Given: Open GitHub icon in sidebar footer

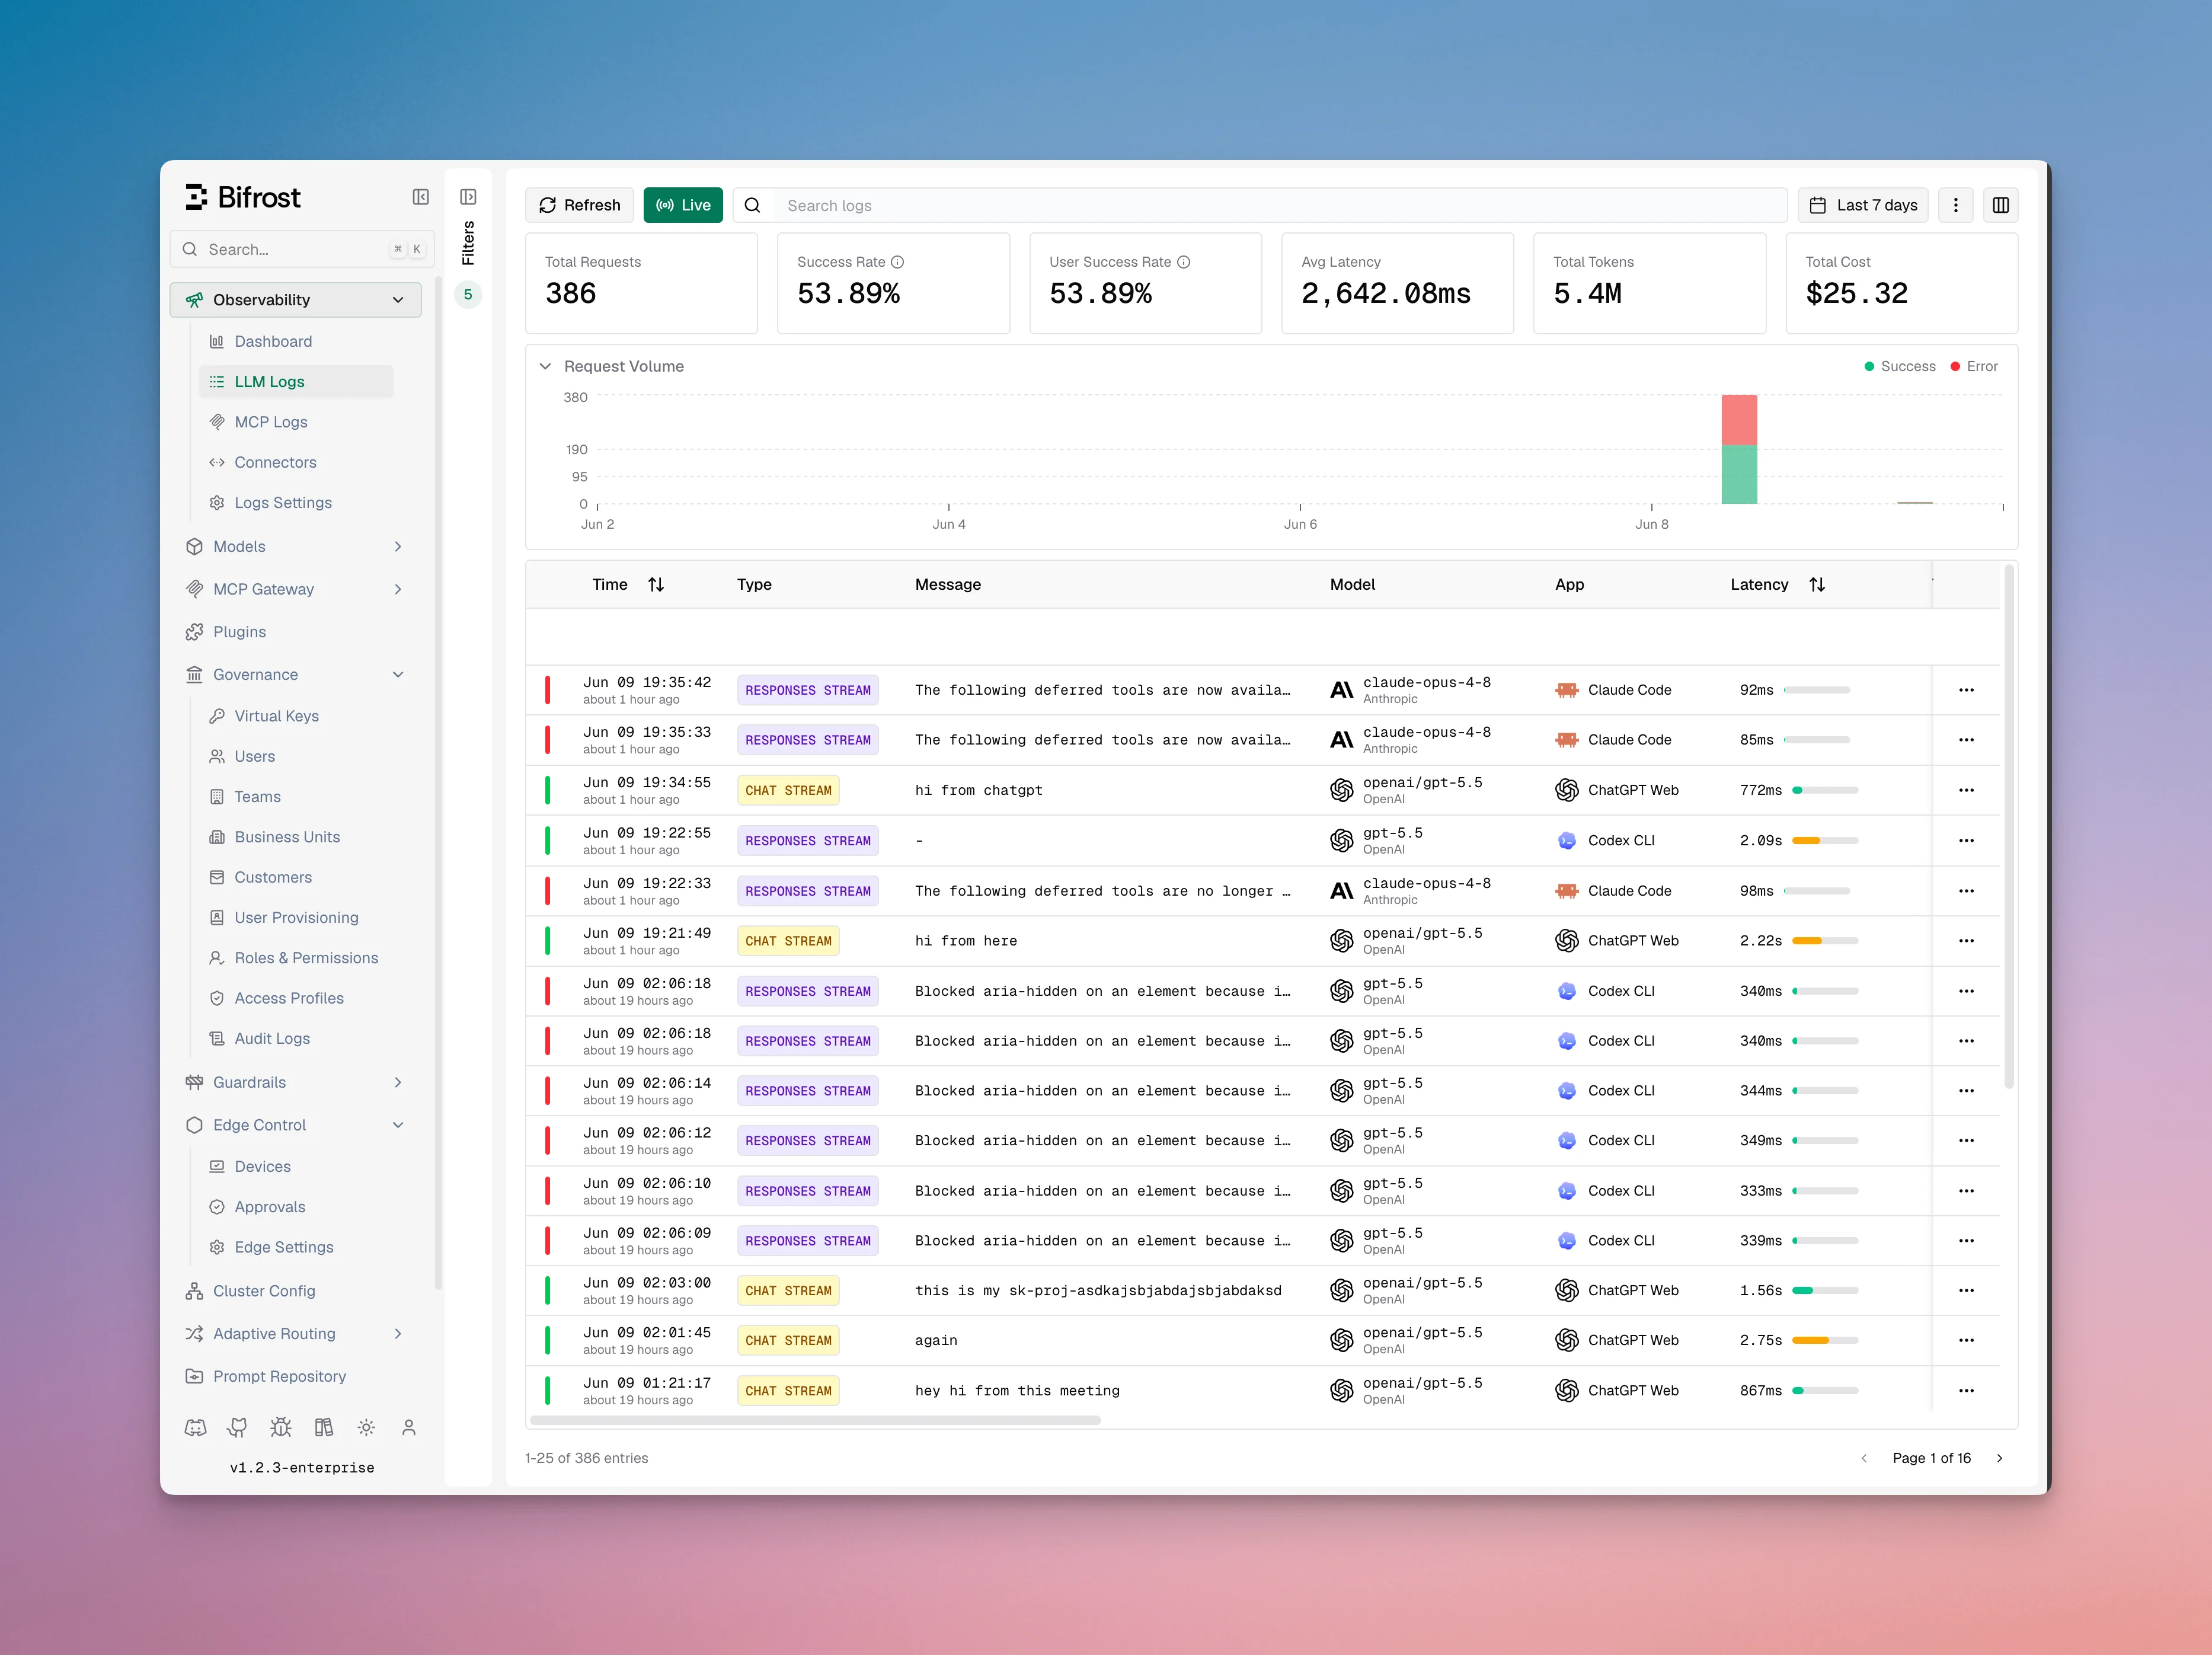Looking at the screenshot, I should (x=237, y=1427).
